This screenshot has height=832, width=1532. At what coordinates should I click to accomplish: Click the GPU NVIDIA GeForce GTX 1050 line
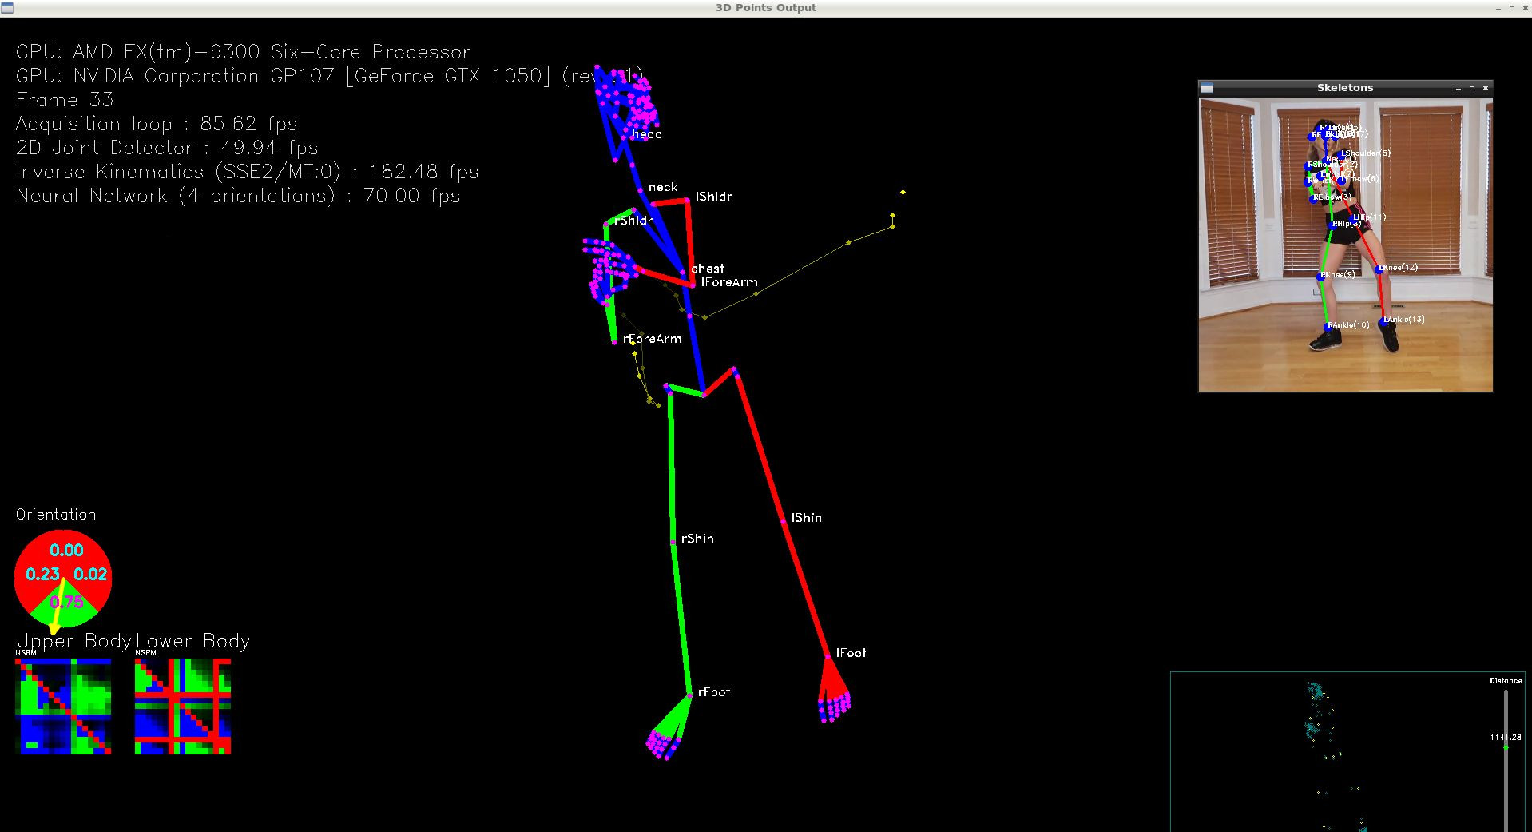click(x=329, y=76)
